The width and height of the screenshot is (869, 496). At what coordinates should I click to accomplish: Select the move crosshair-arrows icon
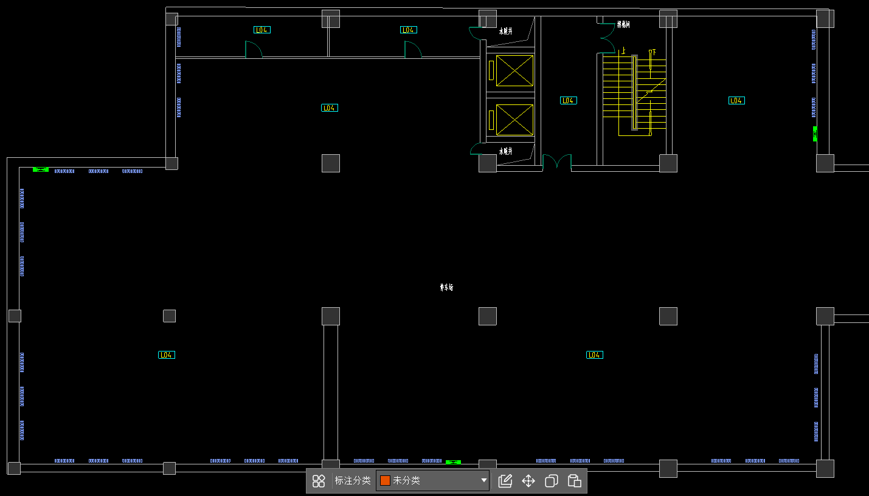(x=528, y=481)
